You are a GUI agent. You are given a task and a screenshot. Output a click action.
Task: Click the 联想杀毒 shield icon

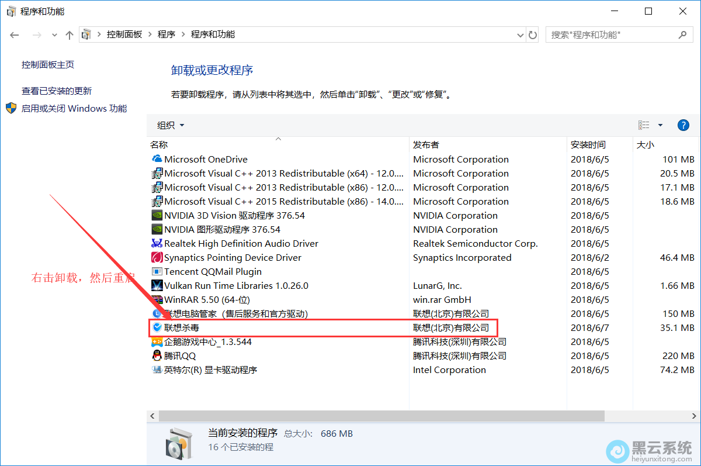pos(157,327)
